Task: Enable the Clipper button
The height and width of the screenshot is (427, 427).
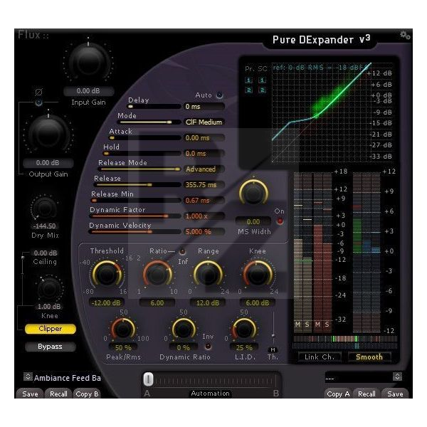Action: 50,329
